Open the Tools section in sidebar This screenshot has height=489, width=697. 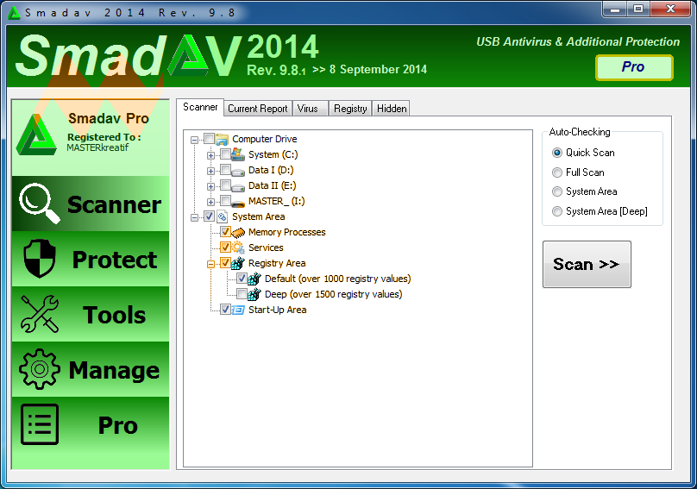point(91,314)
